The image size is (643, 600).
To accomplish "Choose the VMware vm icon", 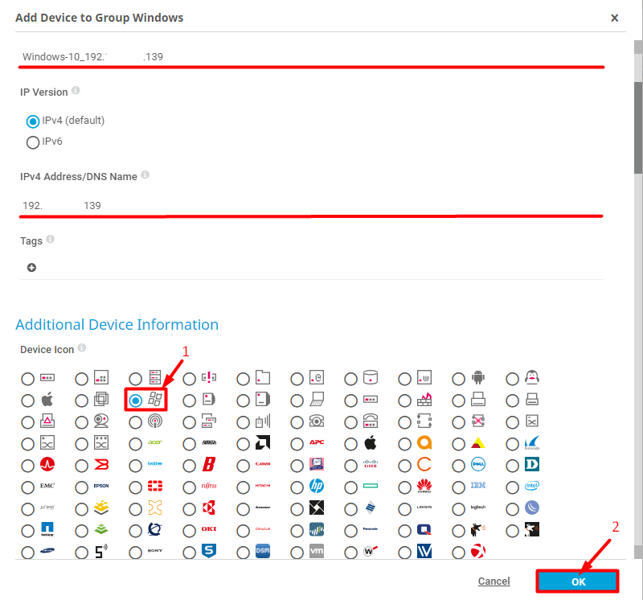I will pos(317,551).
